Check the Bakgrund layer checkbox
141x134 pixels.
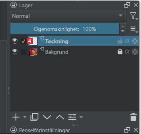(23, 52)
